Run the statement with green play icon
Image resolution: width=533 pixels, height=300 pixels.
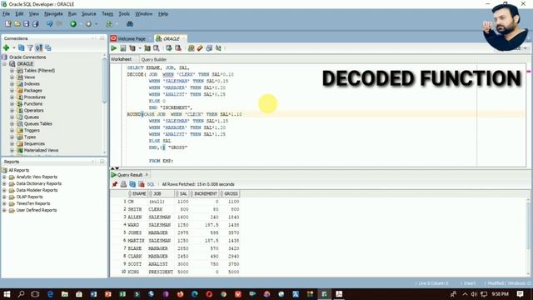[x=114, y=48]
